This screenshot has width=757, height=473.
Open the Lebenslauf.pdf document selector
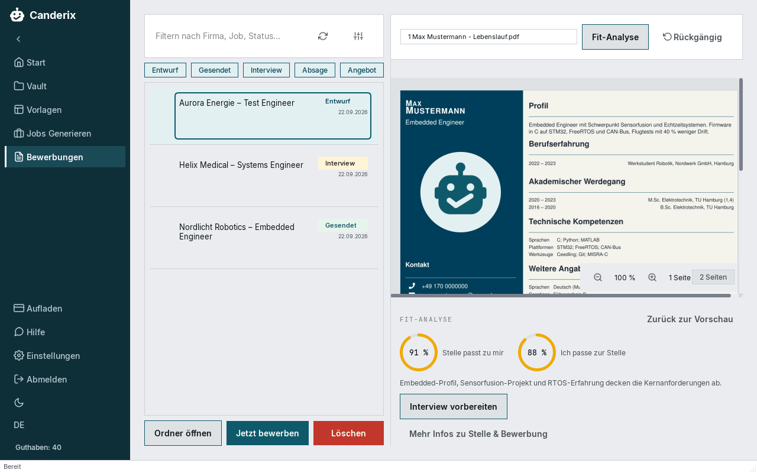(489, 37)
